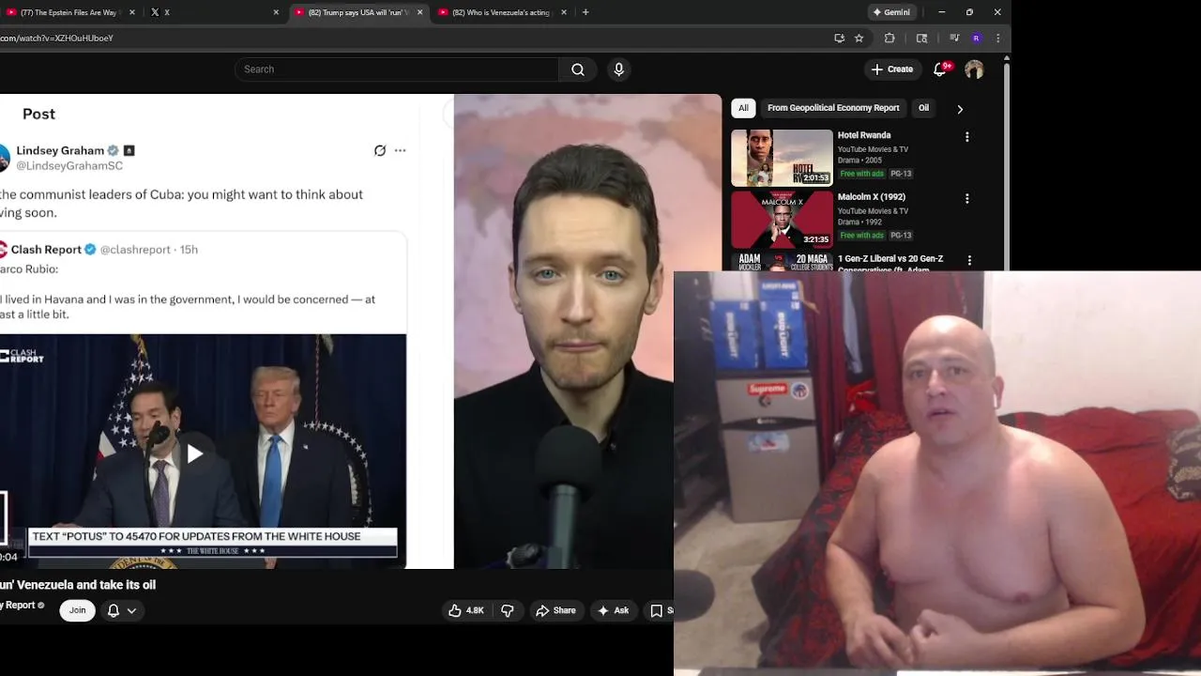Click the YouTube search magnifier button
Image resolution: width=1201 pixels, height=676 pixels.
(x=578, y=69)
